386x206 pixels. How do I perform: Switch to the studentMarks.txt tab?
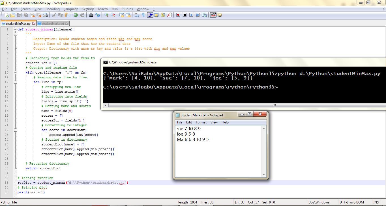point(53,24)
